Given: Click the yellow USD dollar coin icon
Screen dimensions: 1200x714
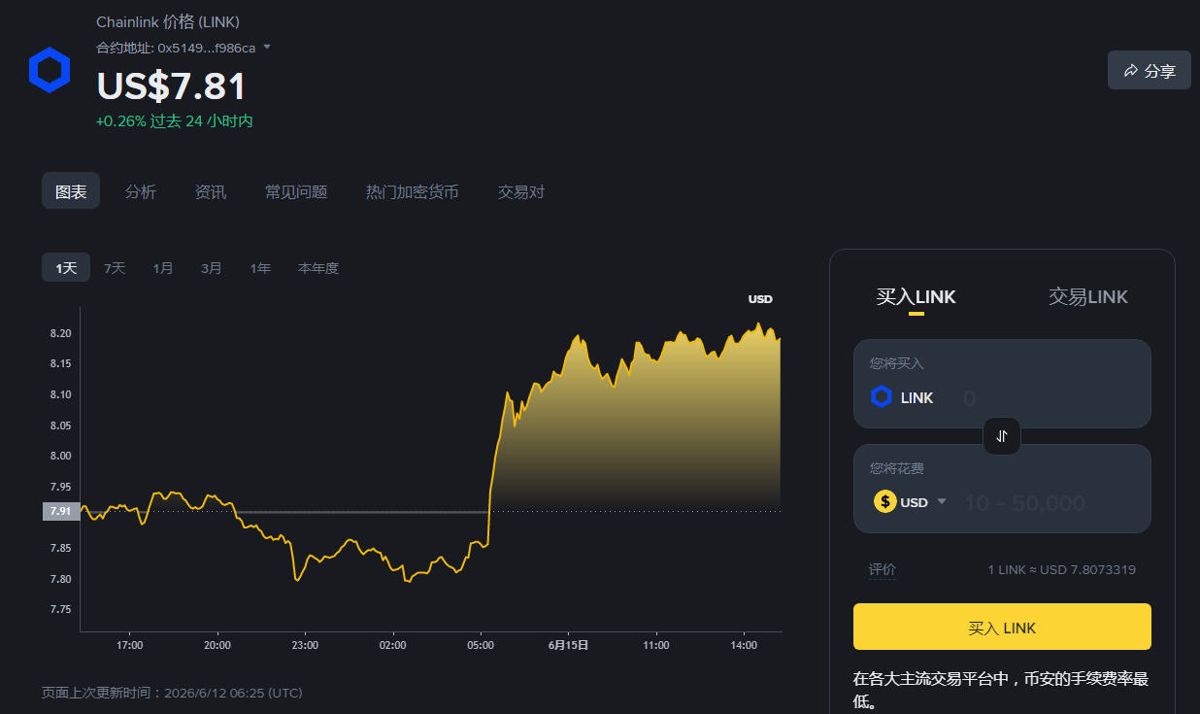Looking at the screenshot, I should click(x=884, y=501).
